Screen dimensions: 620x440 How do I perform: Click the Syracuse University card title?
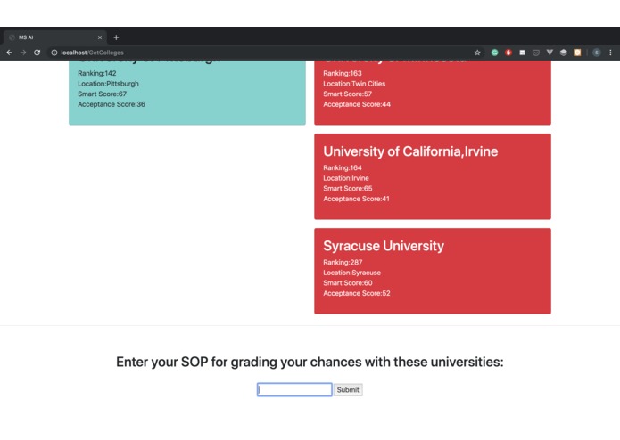pyautogui.click(x=384, y=246)
